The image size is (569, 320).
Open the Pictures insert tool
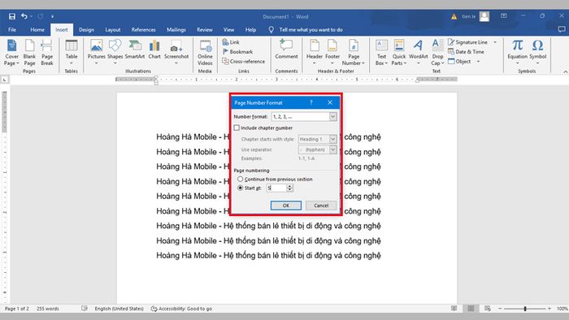pos(96,52)
